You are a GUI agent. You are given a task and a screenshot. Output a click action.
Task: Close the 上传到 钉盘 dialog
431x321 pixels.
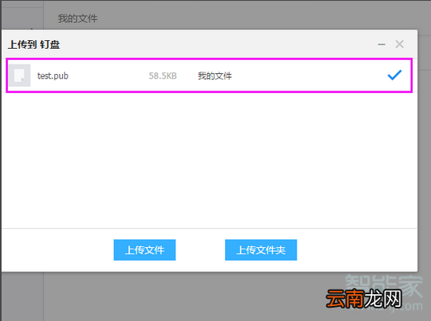(x=400, y=44)
